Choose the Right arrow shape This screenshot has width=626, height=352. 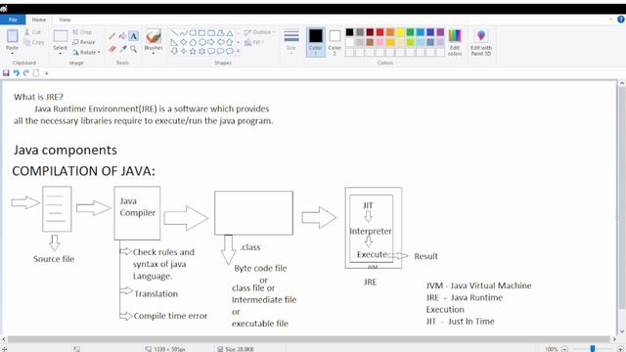tap(211, 42)
